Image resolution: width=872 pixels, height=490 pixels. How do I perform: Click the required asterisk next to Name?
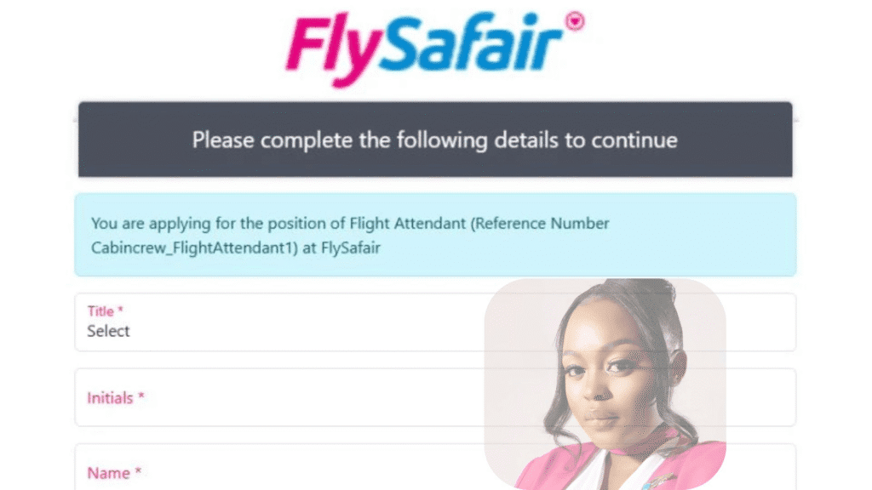pos(139,471)
